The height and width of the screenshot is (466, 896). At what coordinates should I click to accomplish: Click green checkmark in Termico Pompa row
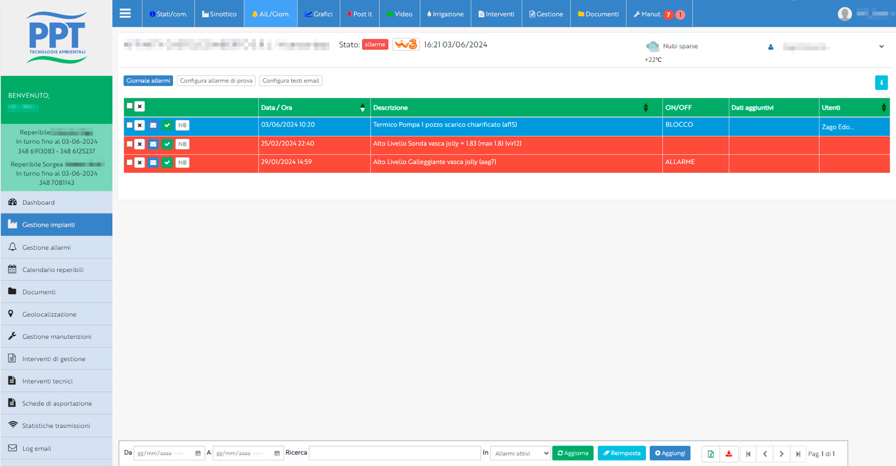tap(167, 125)
